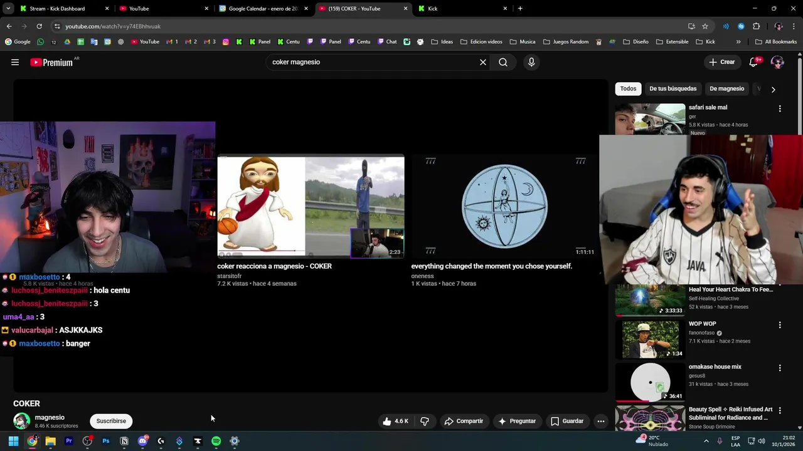803x451 pixels.
Task: Save video with Guardar button
Action: click(567, 421)
